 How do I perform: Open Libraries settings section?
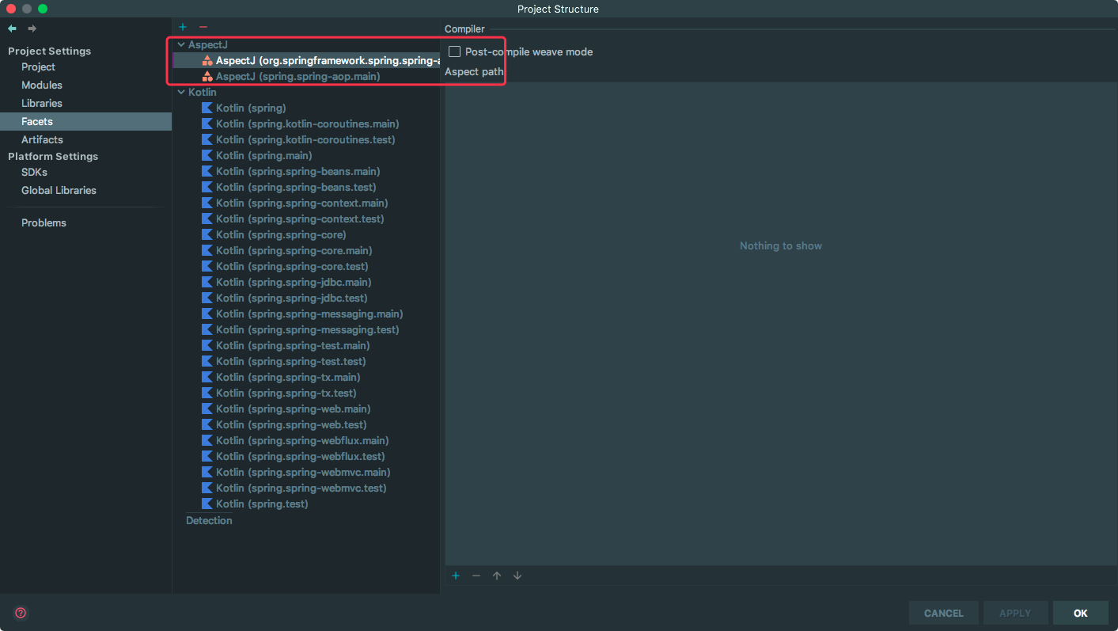[x=42, y=103]
